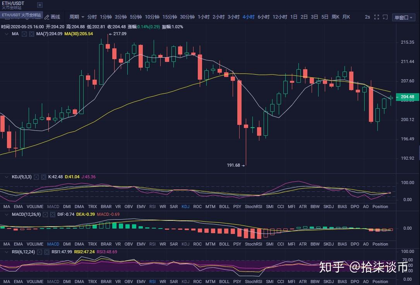Select the 2小时 timeframe
This screenshot has width=420, height=285.
click(219, 17)
